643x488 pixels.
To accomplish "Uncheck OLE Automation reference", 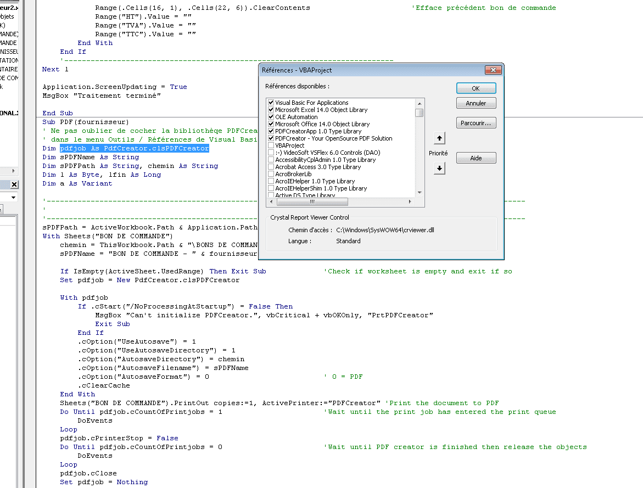I will click(271, 117).
